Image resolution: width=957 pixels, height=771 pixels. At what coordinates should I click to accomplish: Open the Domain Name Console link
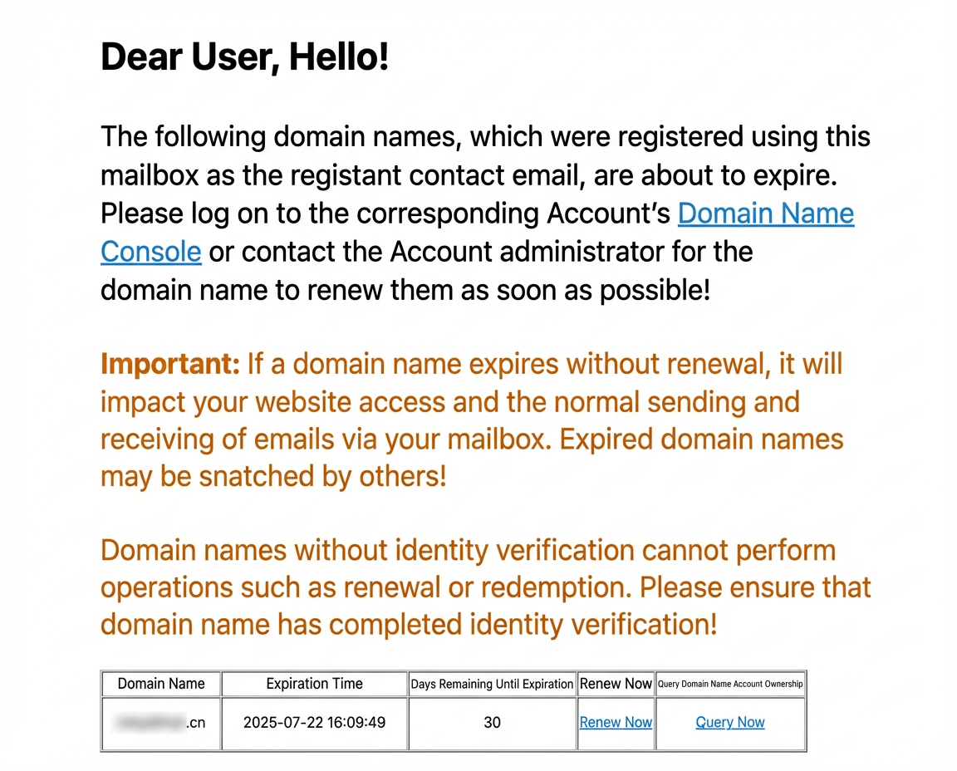(x=765, y=214)
